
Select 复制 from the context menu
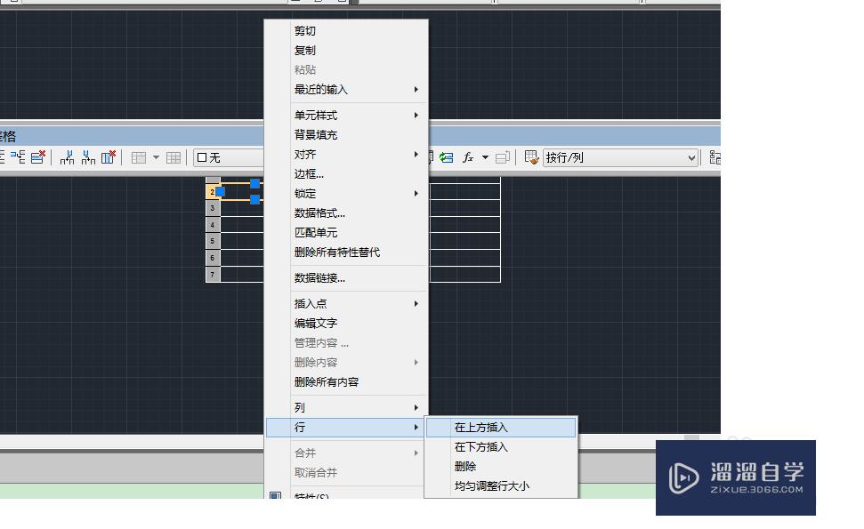click(x=304, y=50)
